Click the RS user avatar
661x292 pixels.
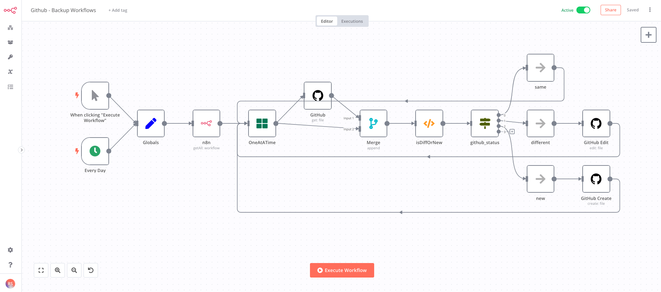10,284
